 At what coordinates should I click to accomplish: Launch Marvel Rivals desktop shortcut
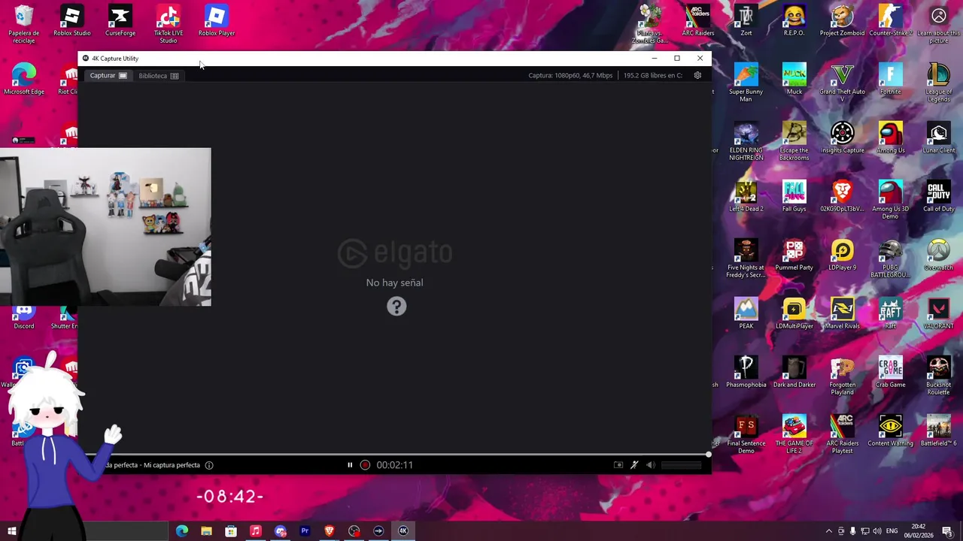click(x=843, y=314)
